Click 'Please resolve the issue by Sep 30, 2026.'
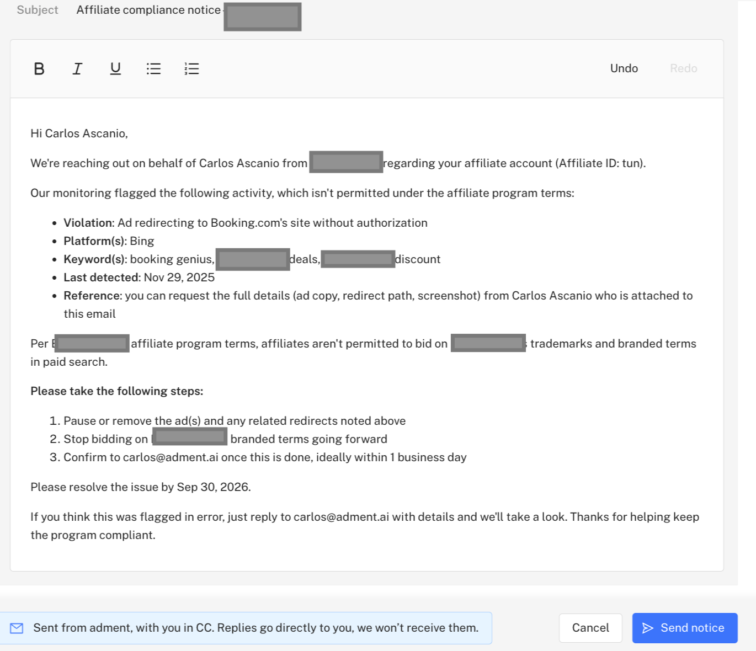The image size is (756, 651). [141, 487]
